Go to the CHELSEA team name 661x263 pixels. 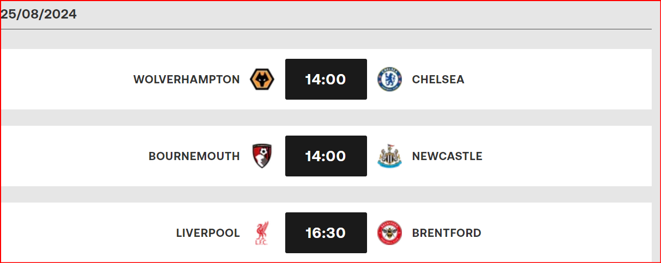(438, 79)
